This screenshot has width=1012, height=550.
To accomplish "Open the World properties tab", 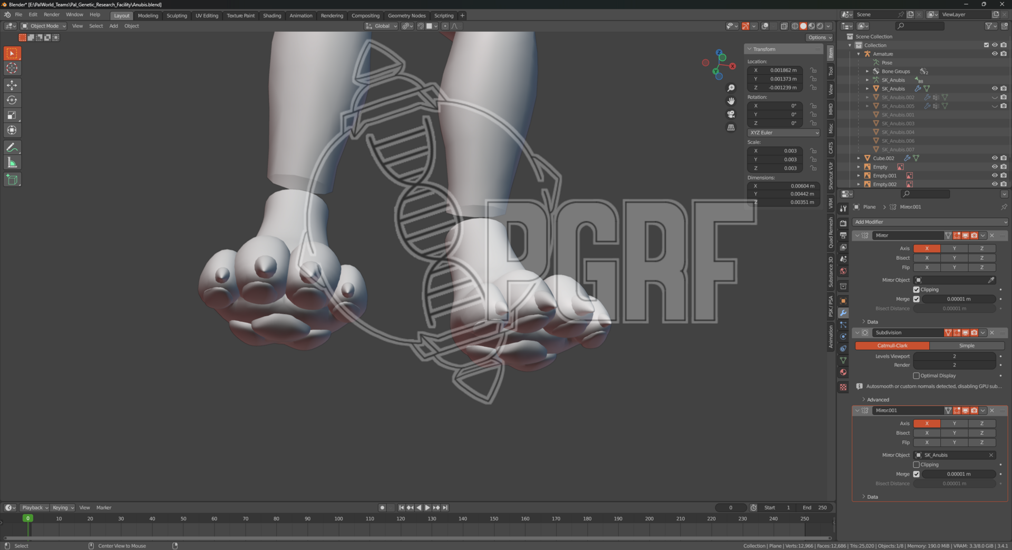I will point(843,271).
